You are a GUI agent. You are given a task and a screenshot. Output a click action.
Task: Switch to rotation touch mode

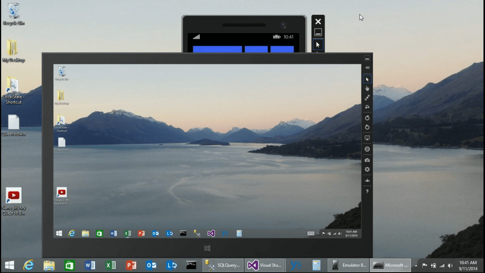point(367,107)
